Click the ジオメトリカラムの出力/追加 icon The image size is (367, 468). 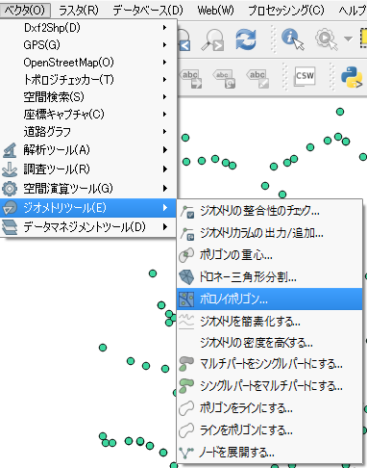(186, 234)
